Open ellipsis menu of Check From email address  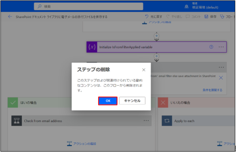click(x=146, y=120)
